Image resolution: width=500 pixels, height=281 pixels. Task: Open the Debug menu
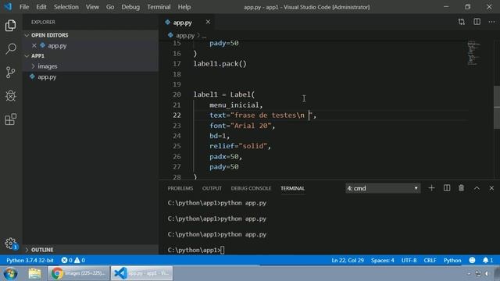[130, 7]
